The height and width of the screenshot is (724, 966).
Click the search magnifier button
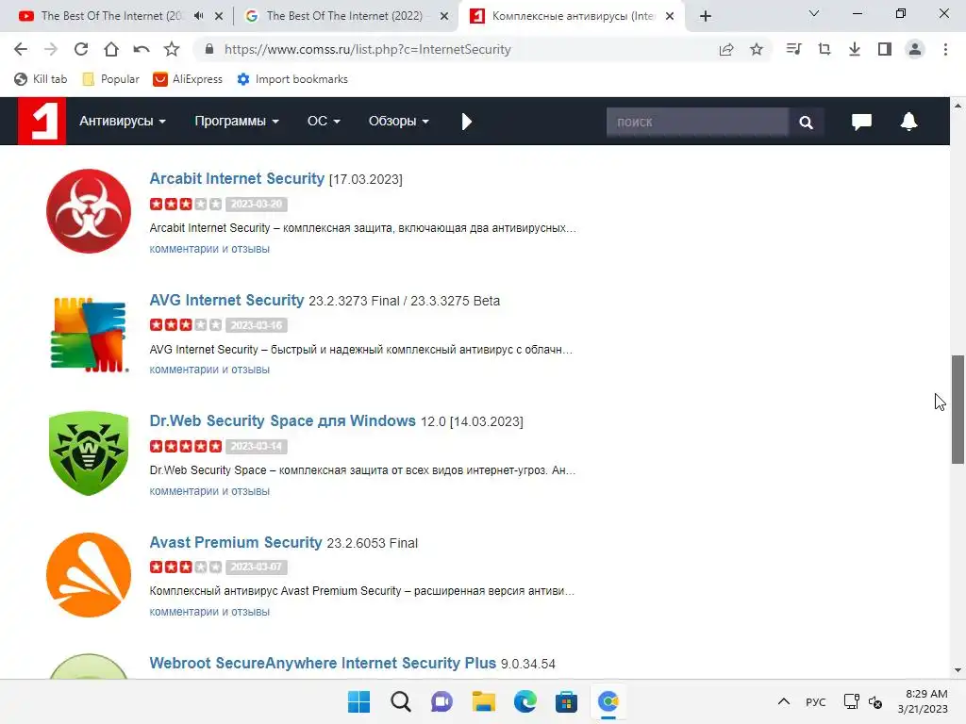pyautogui.click(x=806, y=122)
